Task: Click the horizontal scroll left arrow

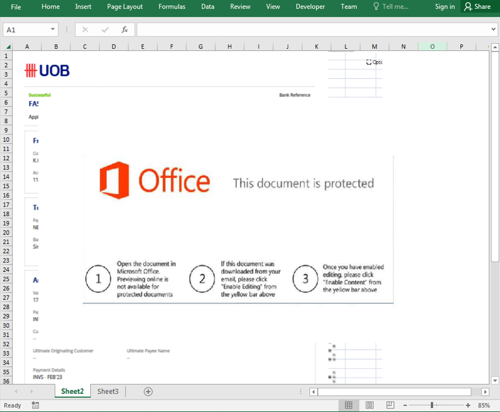Action: pos(313,392)
